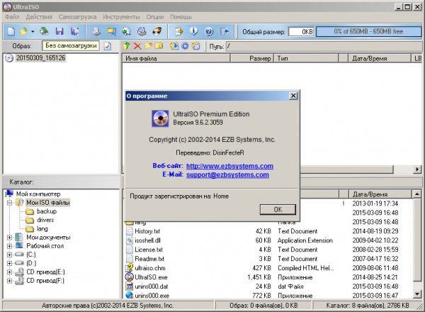This screenshot has width=425, height=312.
Task: Click the blue question mark Help icon
Action: [209, 32]
